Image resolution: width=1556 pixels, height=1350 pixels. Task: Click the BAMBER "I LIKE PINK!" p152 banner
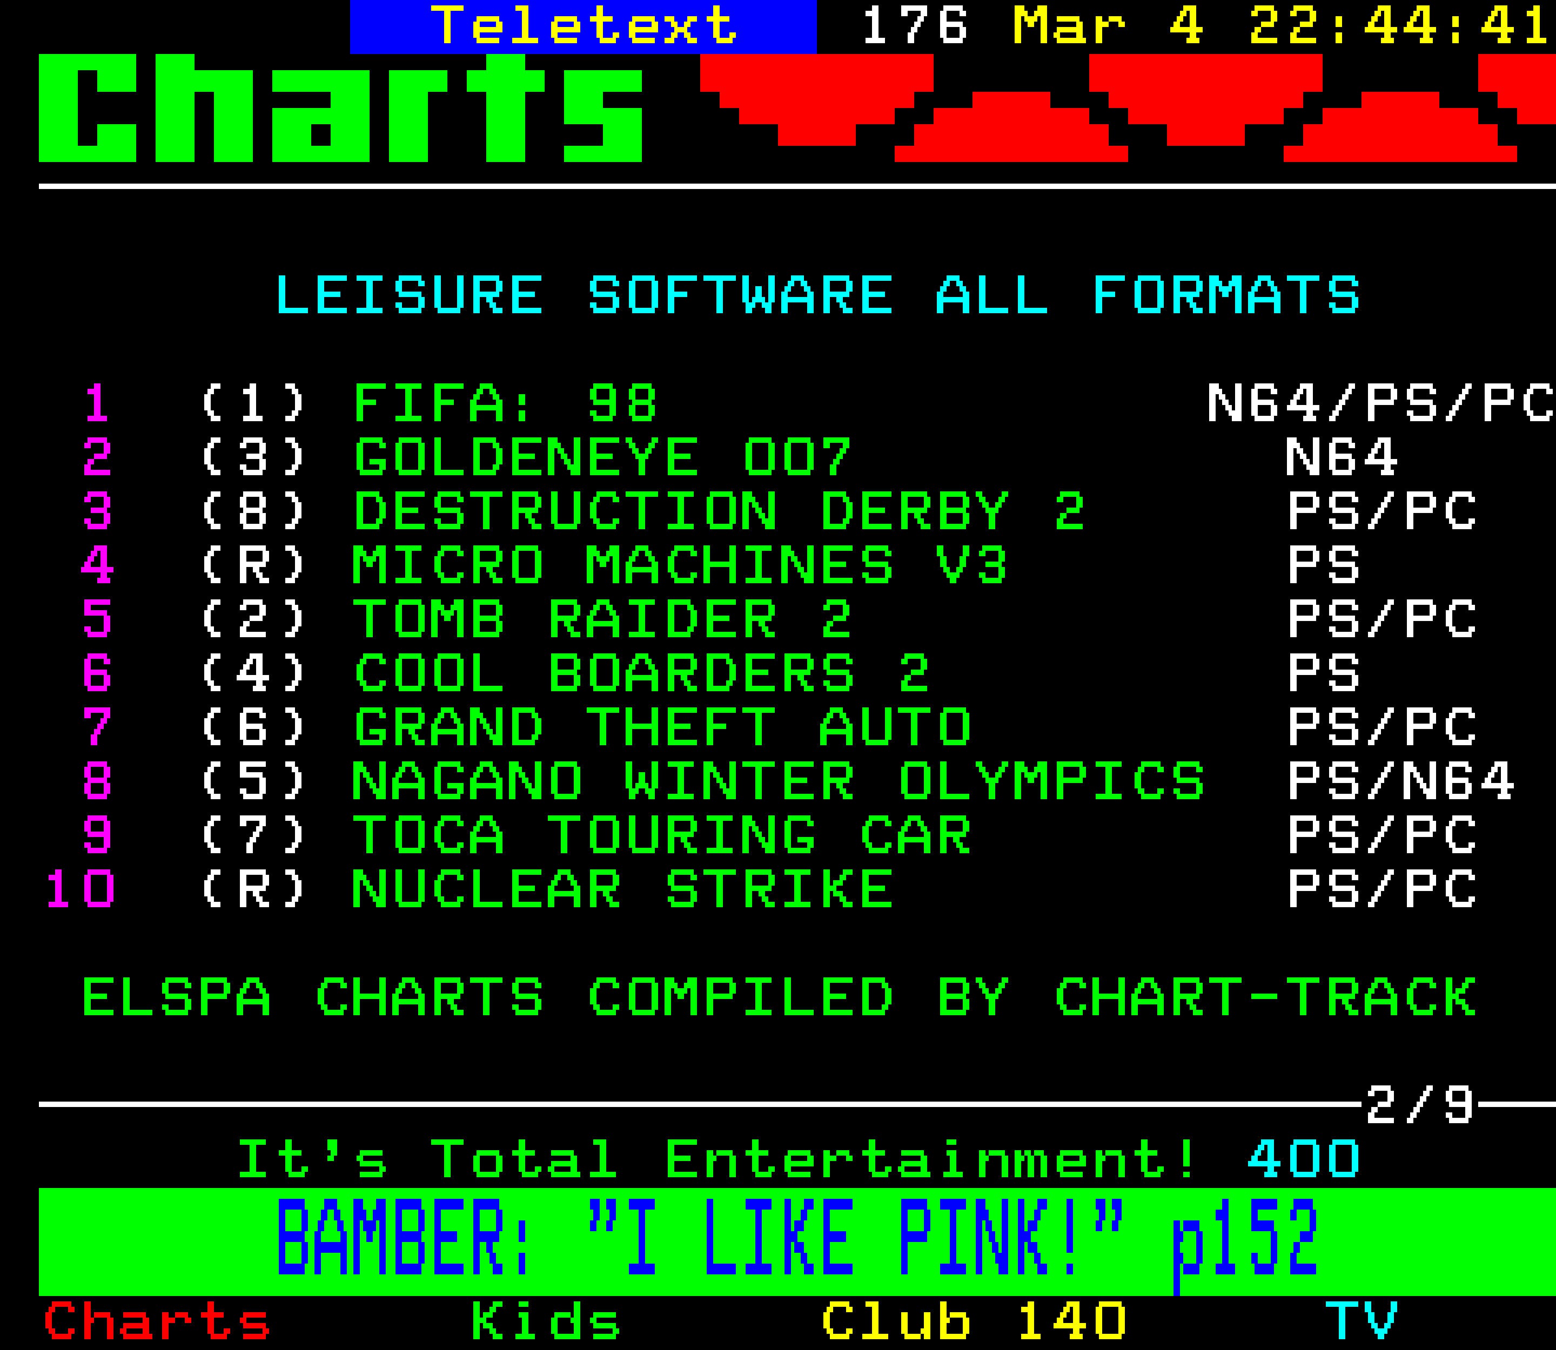click(x=797, y=1241)
